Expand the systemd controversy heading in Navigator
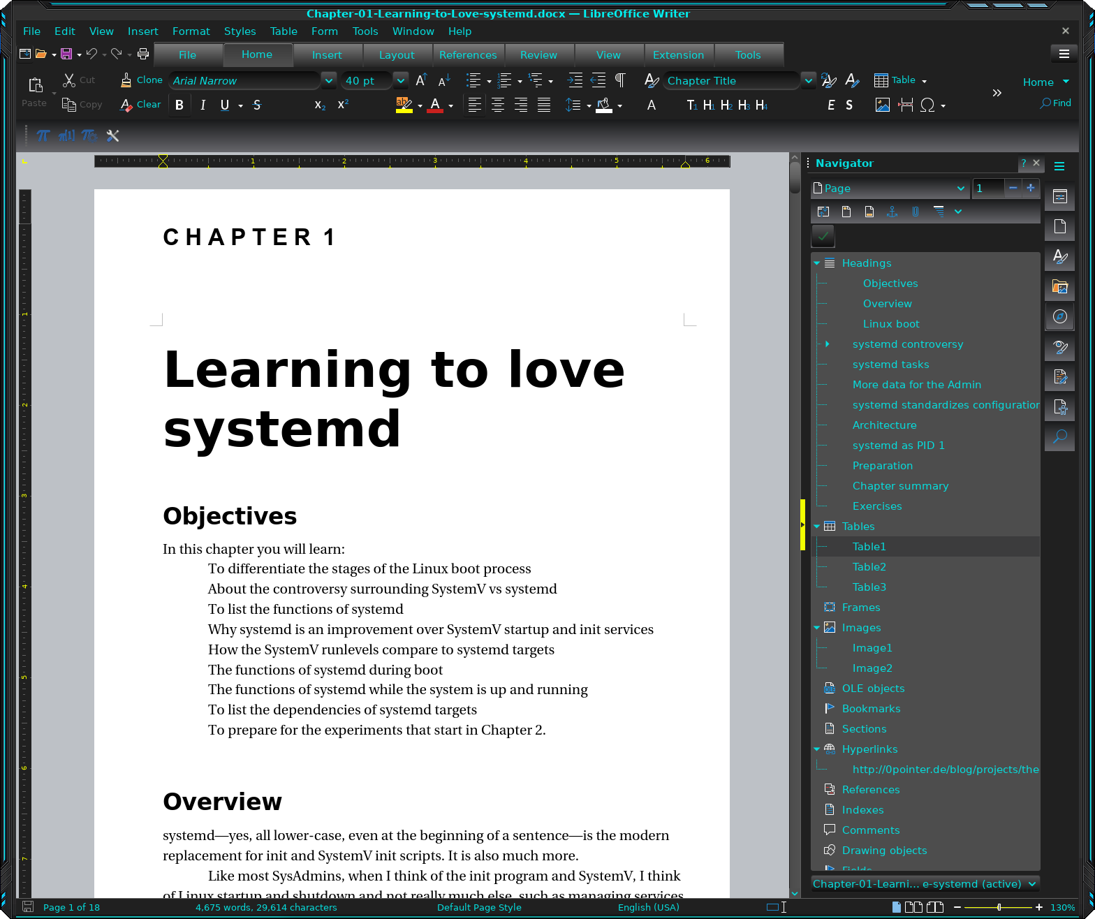Screen dimensions: 1095x919 tap(828, 344)
